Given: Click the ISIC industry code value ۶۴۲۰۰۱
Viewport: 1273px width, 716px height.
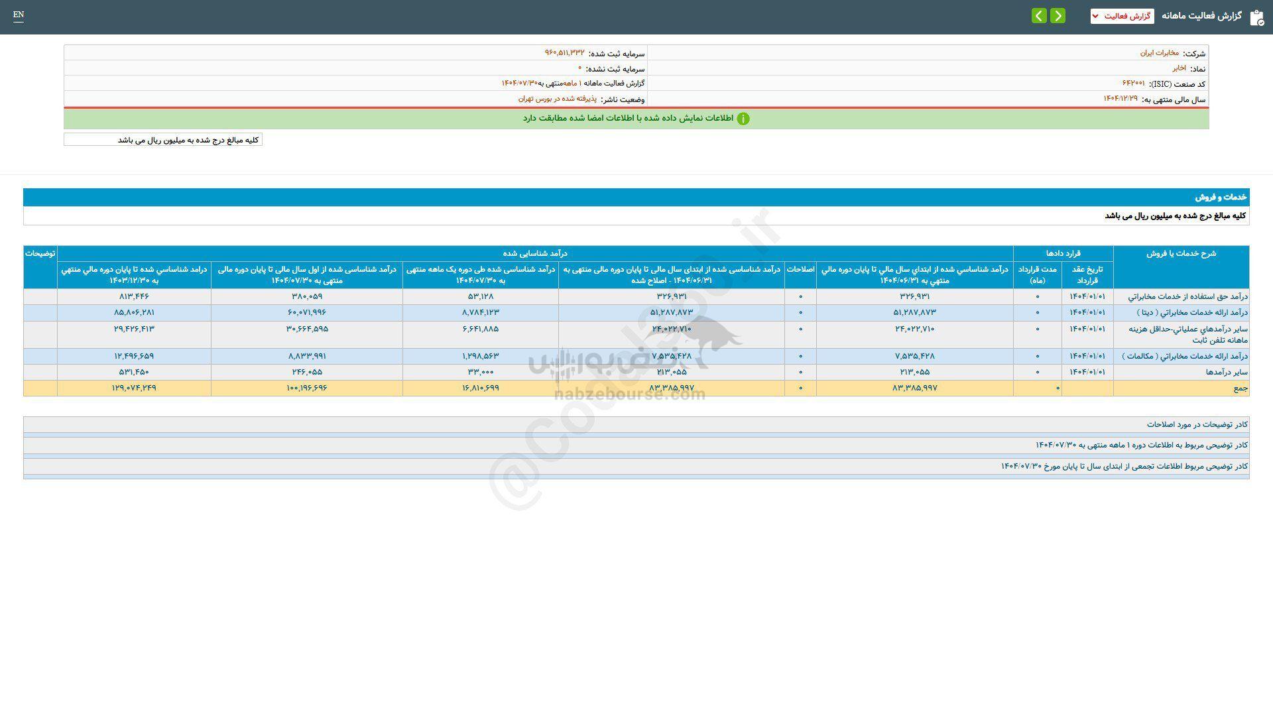Looking at the screenshot, I should click(1133, 84).
